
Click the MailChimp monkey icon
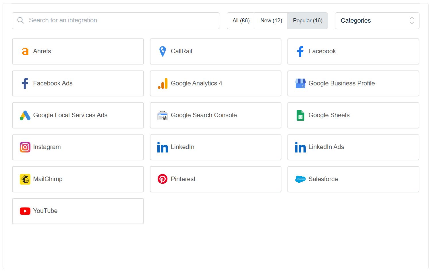25,179
